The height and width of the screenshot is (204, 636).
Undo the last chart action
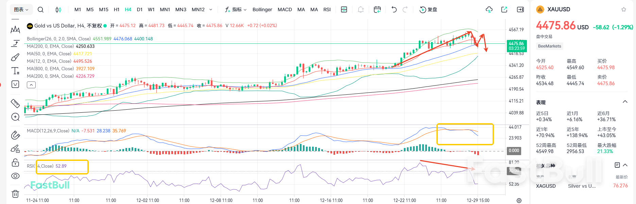394,10
